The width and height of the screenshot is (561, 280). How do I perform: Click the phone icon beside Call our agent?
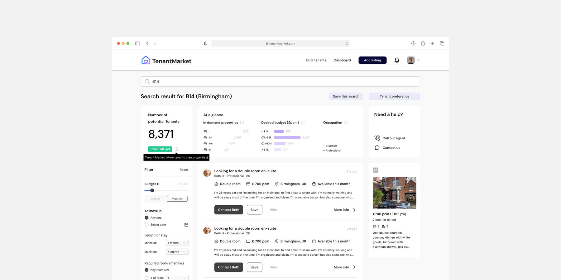click(x=377, y=138)
